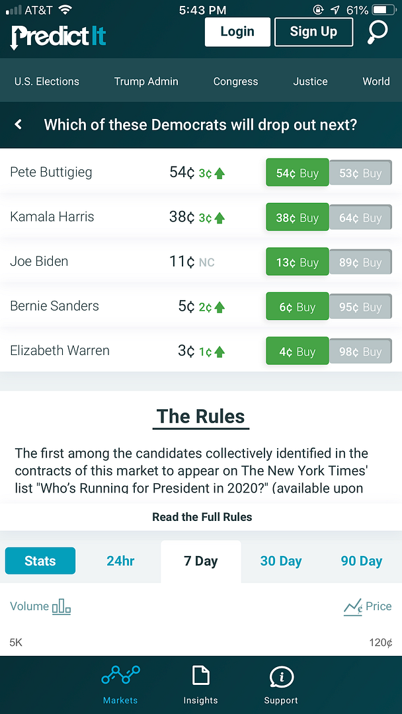The image size is (402, 714).
Task: Show the Volume bar chart icon
Action: tap(61, 606)
